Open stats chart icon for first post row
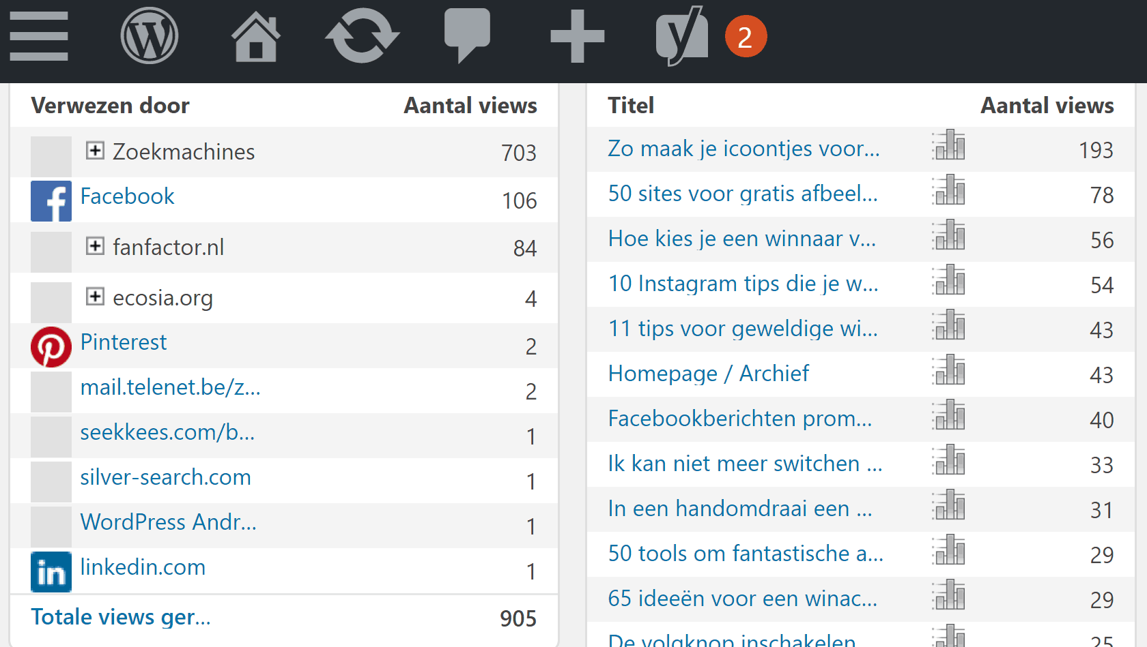This screenshot has height=647, width=1147. (949, 146)
